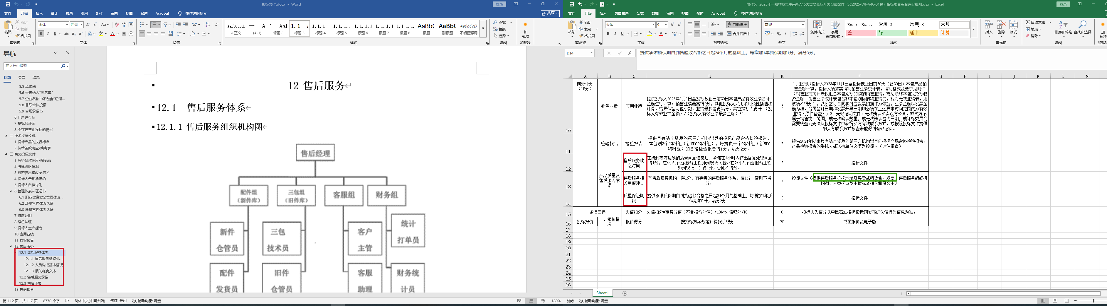
Task: Click Sort & Filter (排序和筛选) in Excel
Action: 1063,28
